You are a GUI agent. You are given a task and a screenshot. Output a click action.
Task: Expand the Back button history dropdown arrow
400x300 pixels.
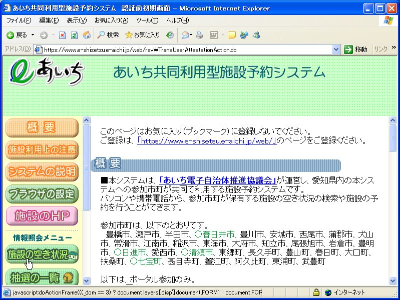(33, 35)
